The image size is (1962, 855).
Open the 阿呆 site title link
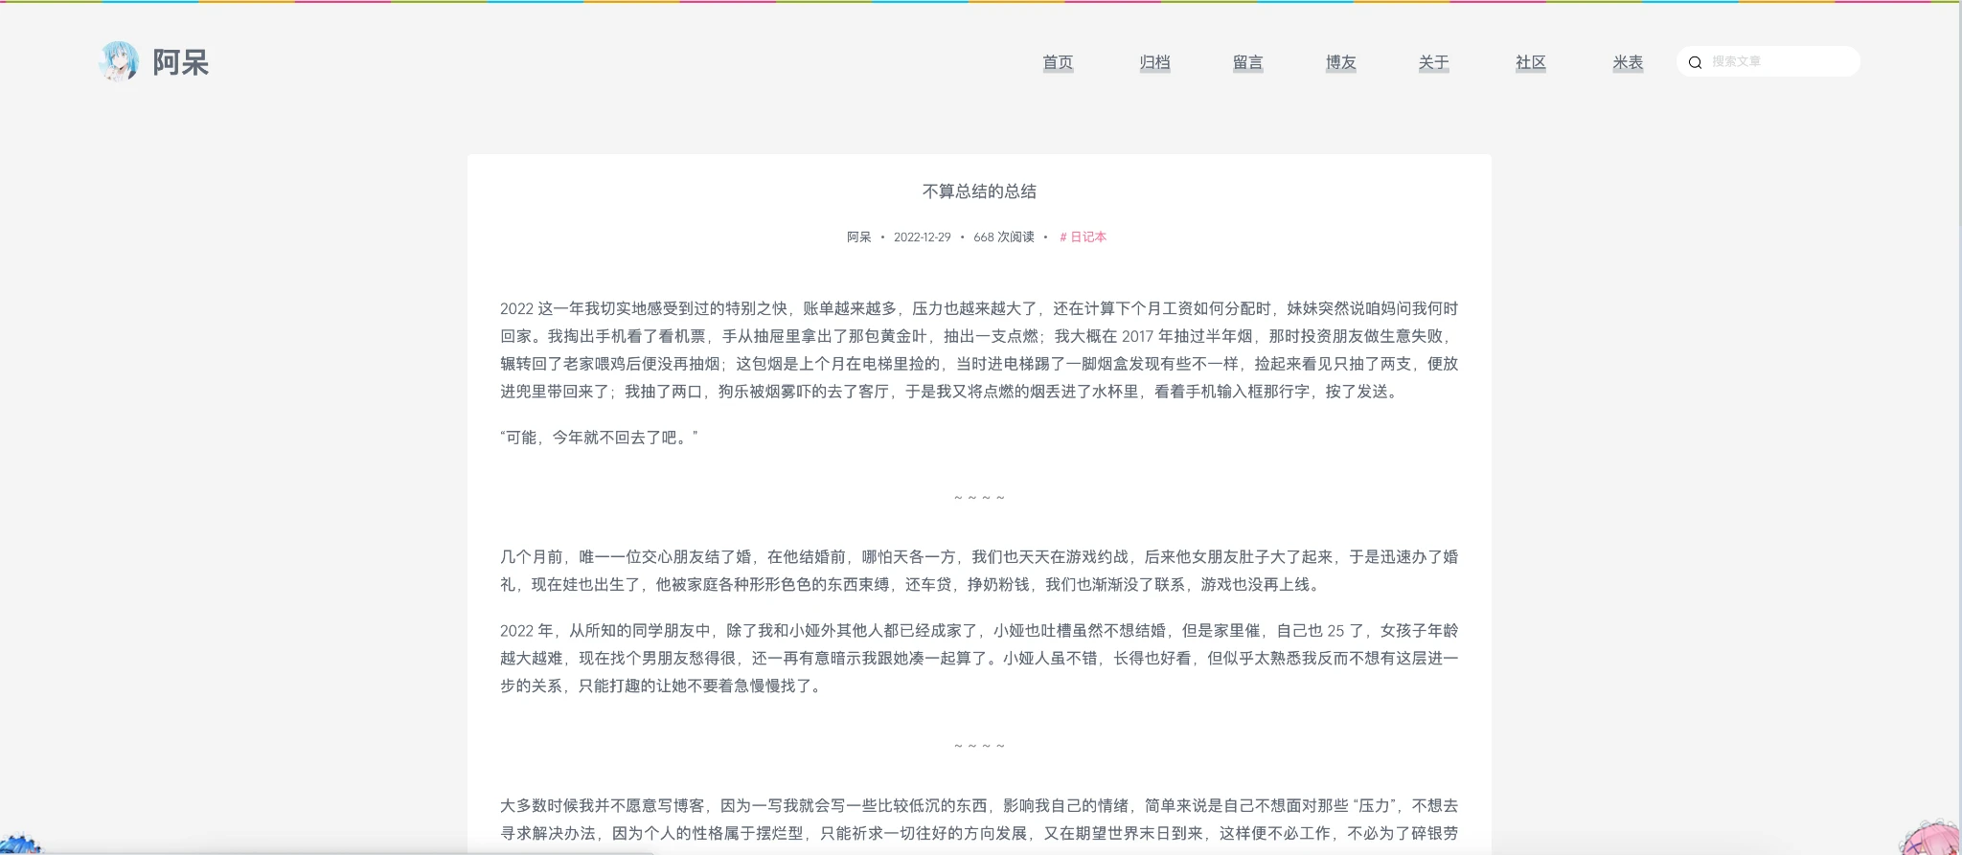point(180,62)
